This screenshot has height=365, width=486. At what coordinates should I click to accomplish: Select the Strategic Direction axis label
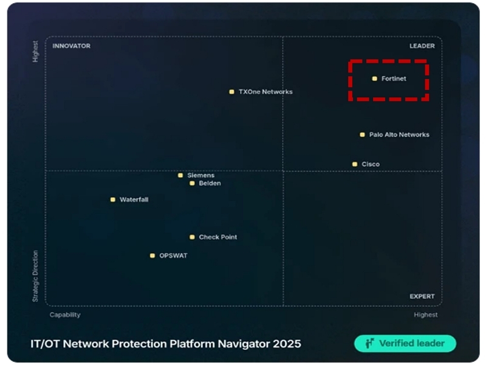pyautogui.click(x=35, y=276)
